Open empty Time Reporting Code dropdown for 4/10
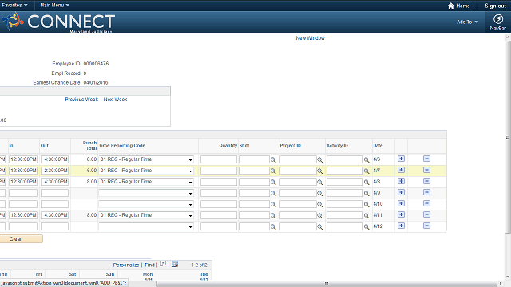The width and height of the screenshot is (511, 287). click(x=146, y=204)
